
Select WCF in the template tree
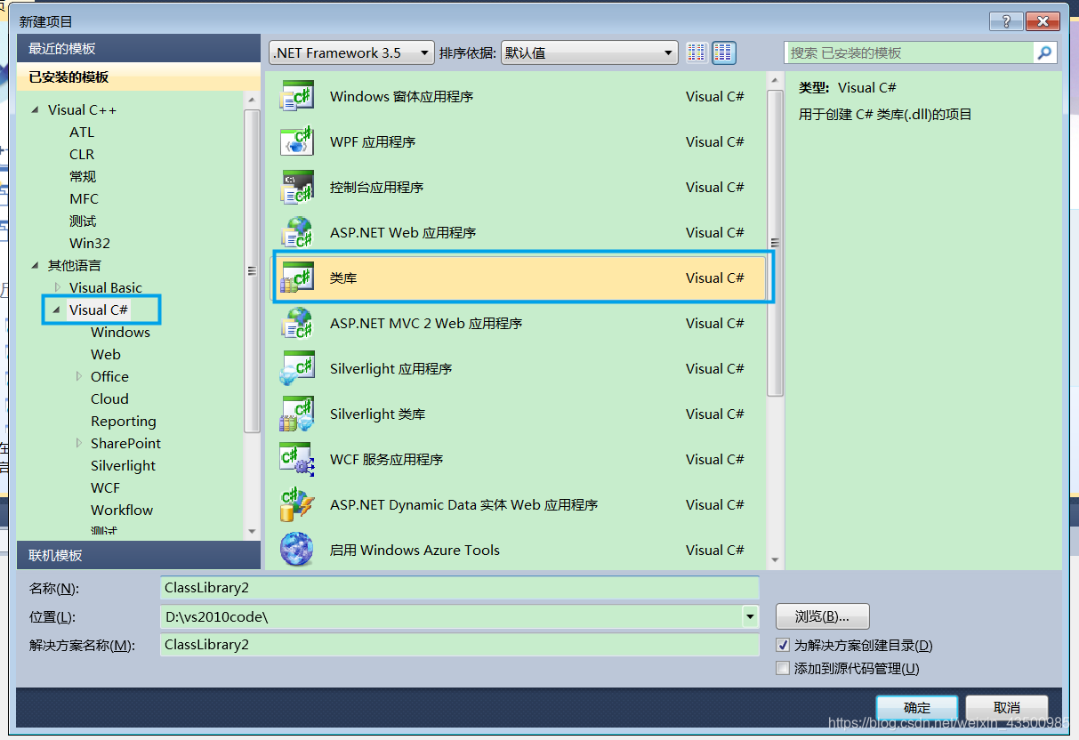(x=105, y=487)
